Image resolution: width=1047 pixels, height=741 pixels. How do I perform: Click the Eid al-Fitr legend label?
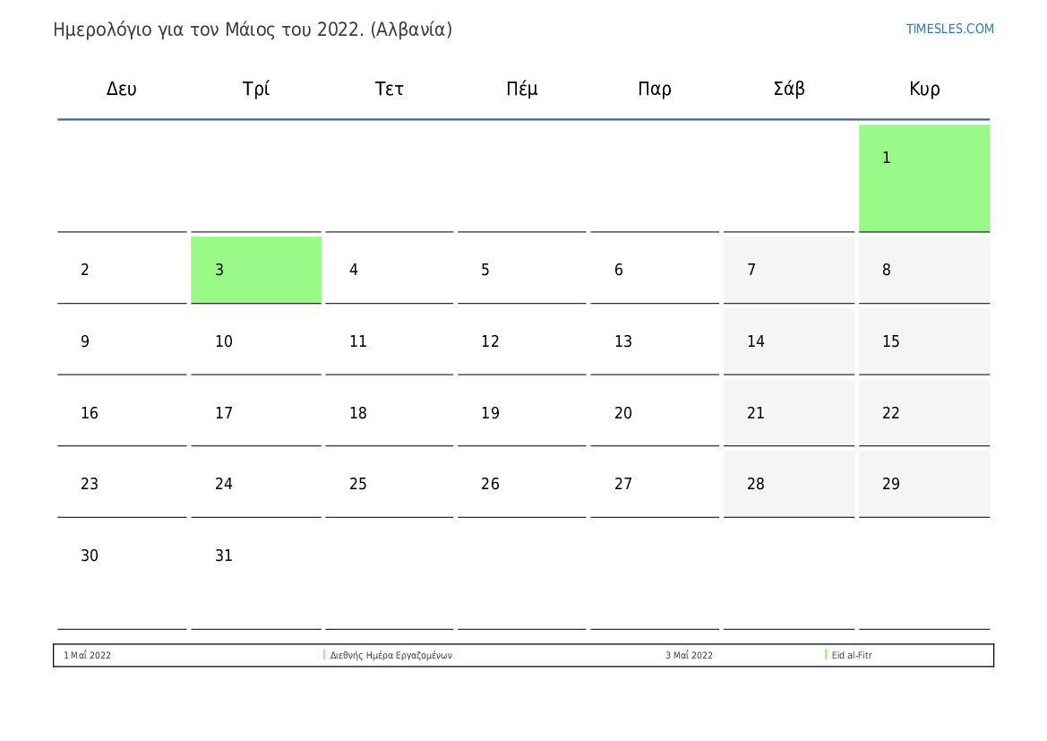pyautogui.click(x=852, y=656)
